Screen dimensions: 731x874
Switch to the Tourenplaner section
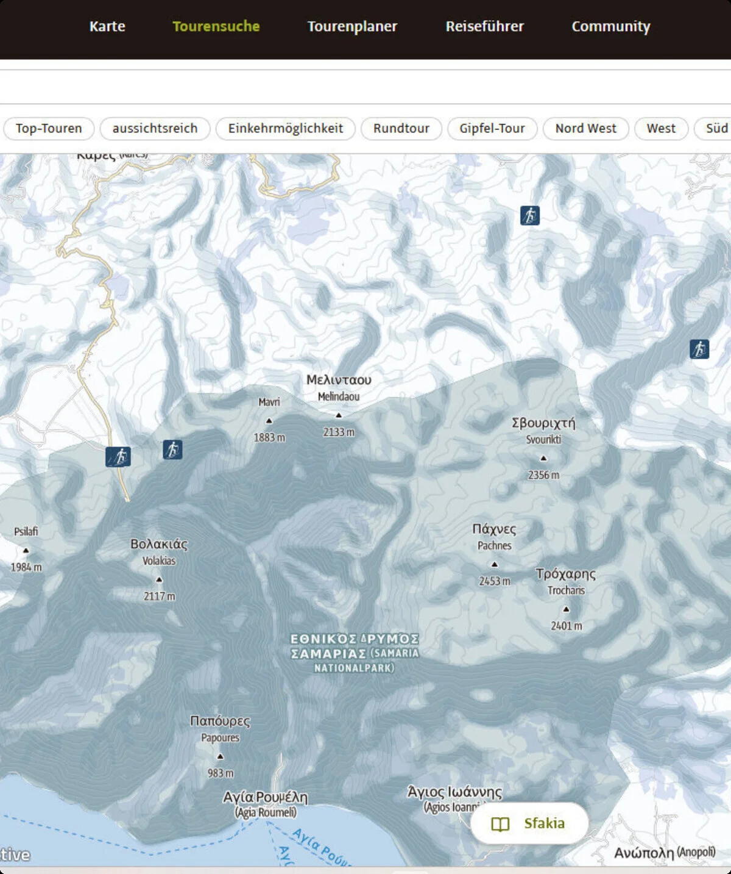[x=352, y=26]
